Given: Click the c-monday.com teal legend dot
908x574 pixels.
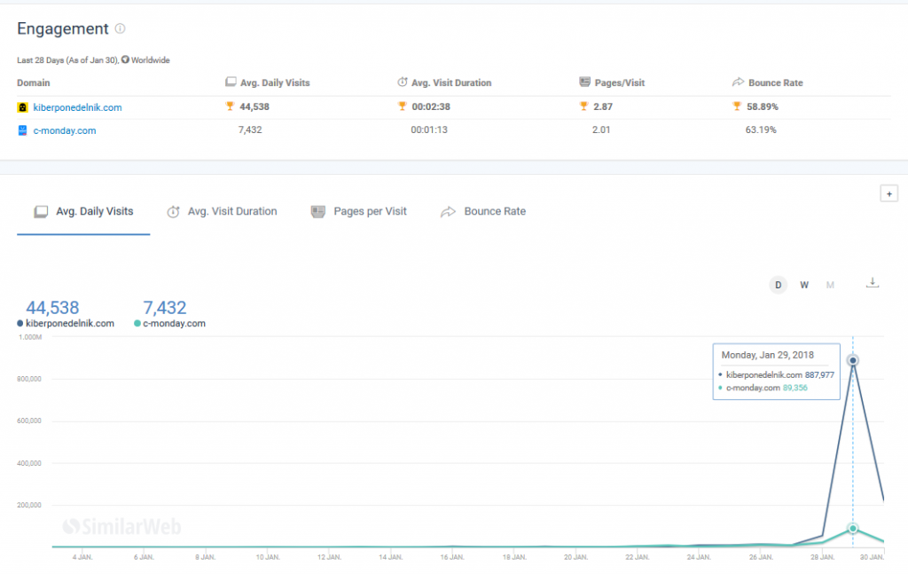Looking at the screenshot, I should click(x=137, y=324).
